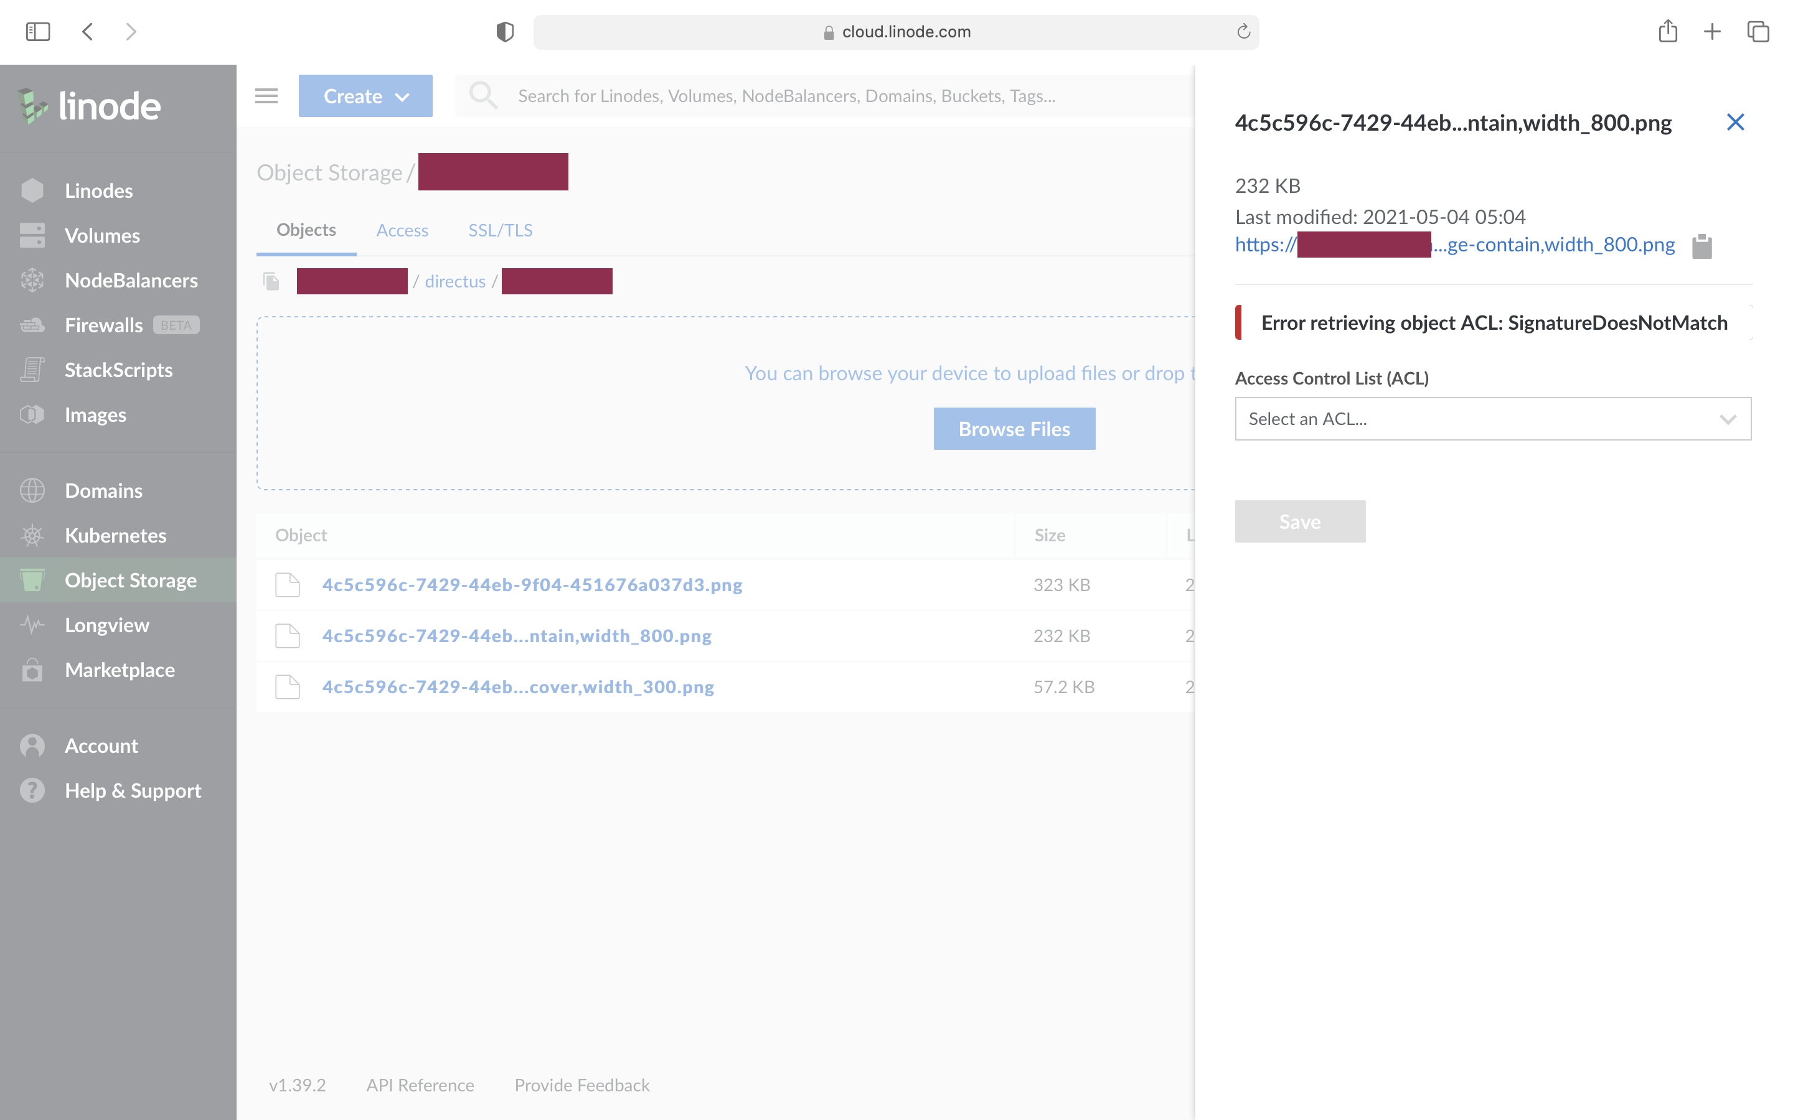Expand the Create dropdown menu
This screenshot has height=1120, width=1793.
pyautogui.click(x=365, y=96)
